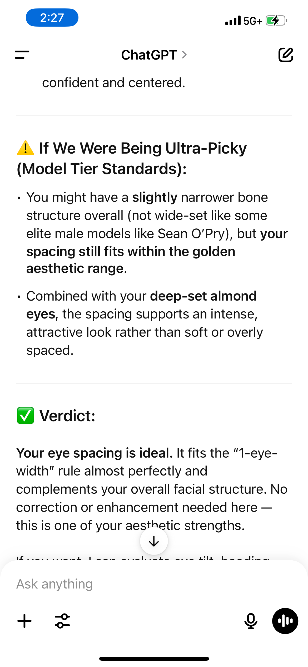Screen dimensions: 308x667
Task: Open the ChatGPT title dropdown
Action: (x=154, y=55)
